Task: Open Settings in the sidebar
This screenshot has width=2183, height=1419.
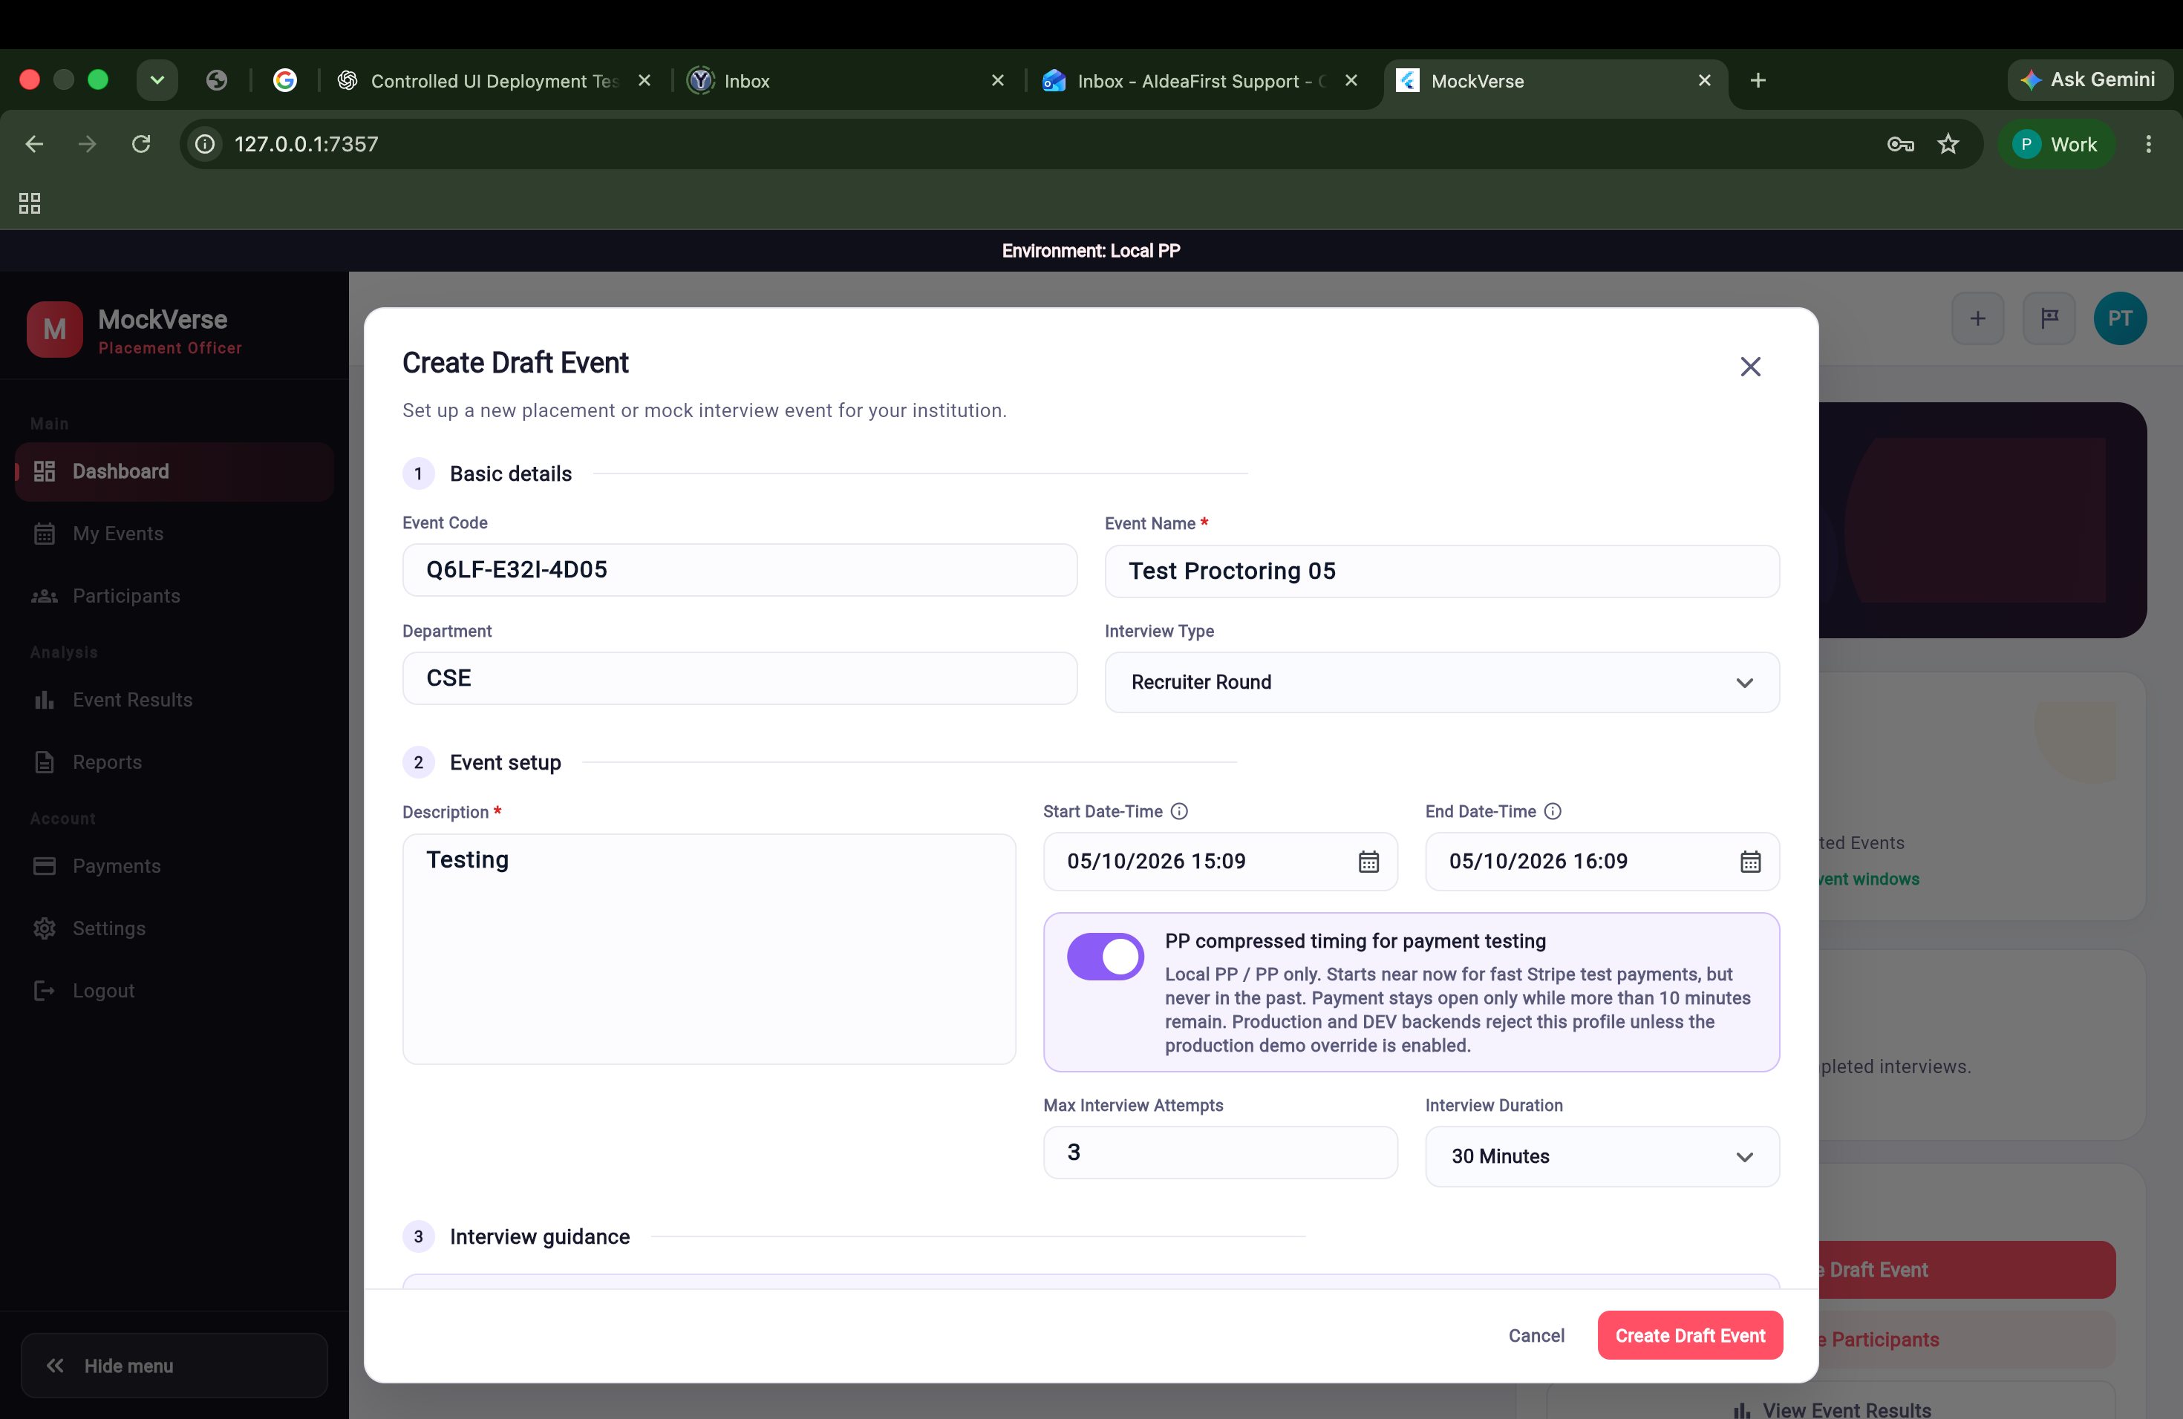Action: click(x=174, y=928)
